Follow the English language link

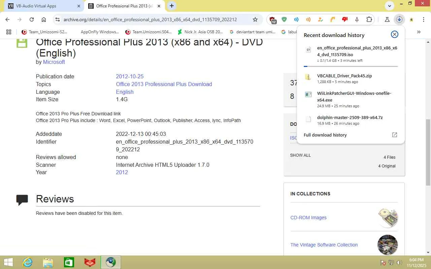click(x=125, y=92)
